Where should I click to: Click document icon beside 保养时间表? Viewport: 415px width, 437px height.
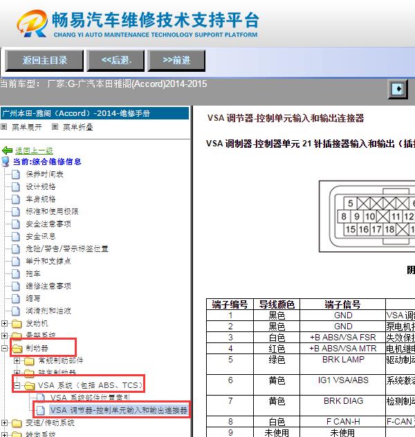click(x=16, y=174)
